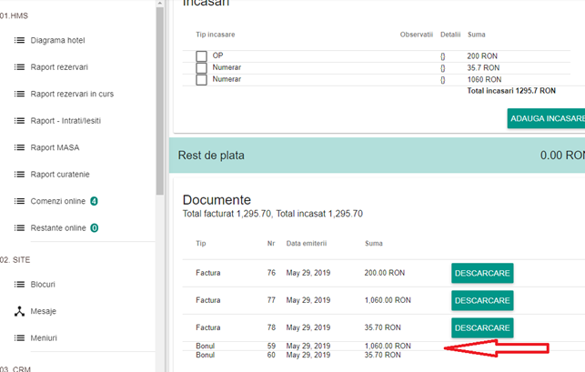This screenshot has width=585, height=372.
Task: Click the Total incasari 1295.7 RON text
Action: [x=511, y=91]
